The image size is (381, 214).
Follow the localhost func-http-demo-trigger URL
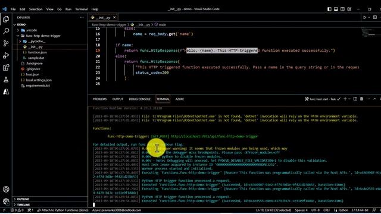tap(214, 136)
